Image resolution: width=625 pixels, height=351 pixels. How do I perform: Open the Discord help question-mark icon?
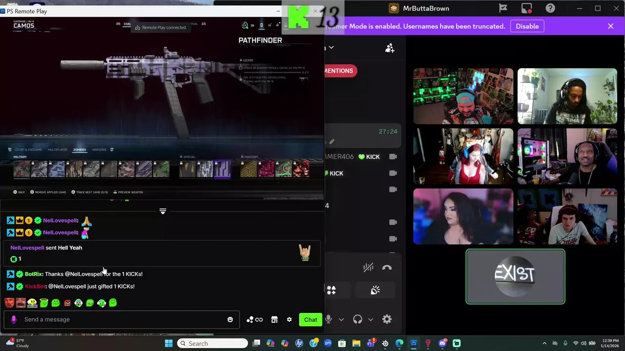click(550, 8)
